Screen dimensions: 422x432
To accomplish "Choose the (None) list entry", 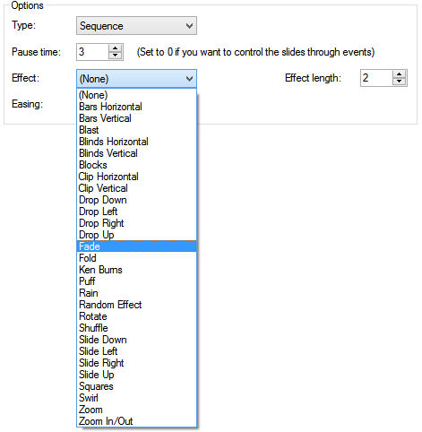I will 136,95.
